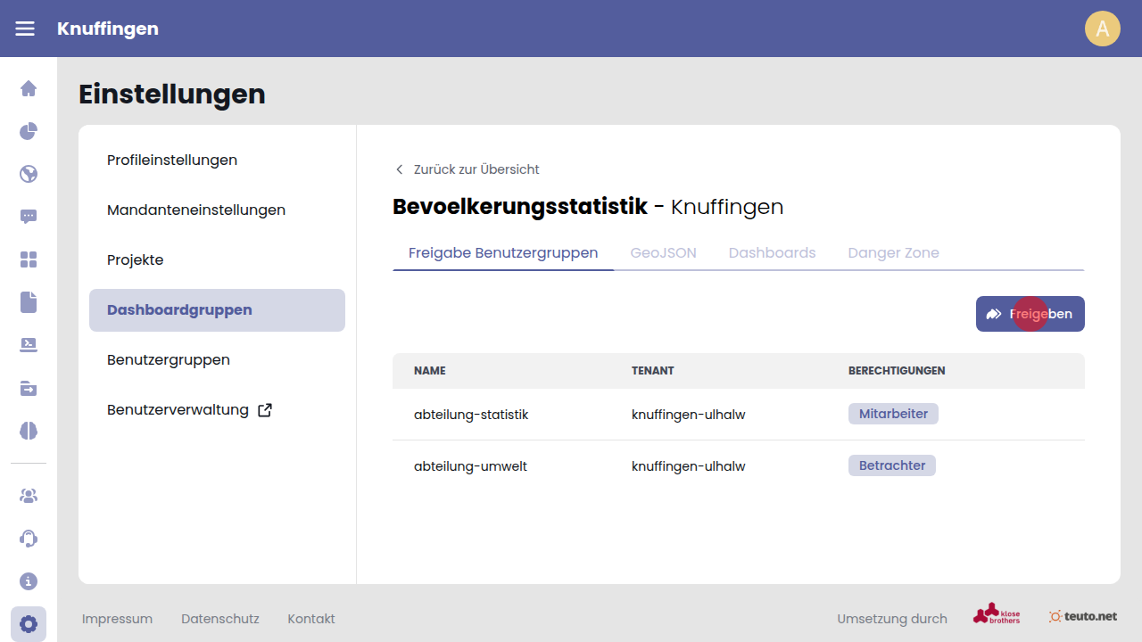Screen dimensions: 1142x642
Task: Open the four-squares grid sidebar icon
Action: tap(29, 259)
